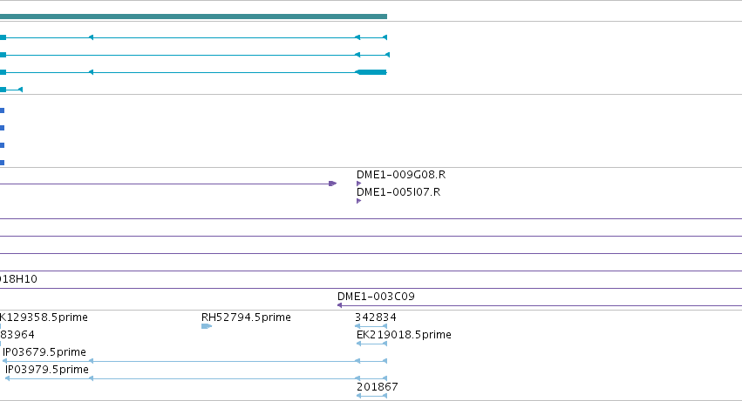Click the left arrowhead of DME1-003C09 line
The width and height of the screenshot is (742, 401).
339,305
